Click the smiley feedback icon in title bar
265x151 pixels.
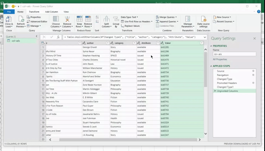[x=13, y=6]
